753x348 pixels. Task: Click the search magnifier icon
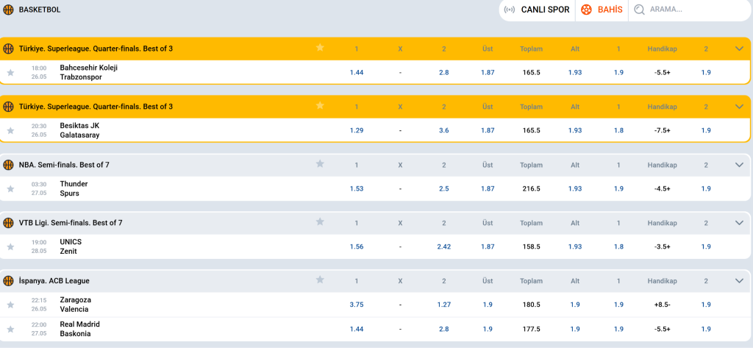(639, 10)
